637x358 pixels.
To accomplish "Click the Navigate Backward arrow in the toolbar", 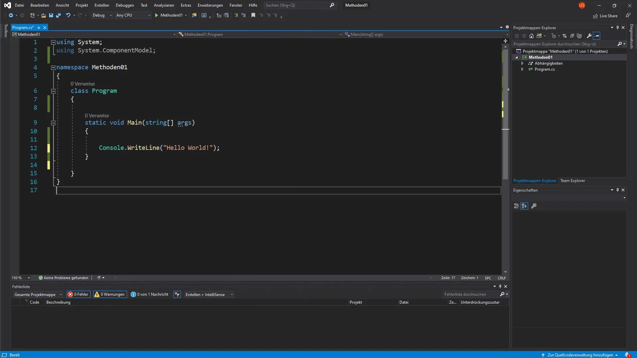I will pyautogui.click(x=11, y=15).
